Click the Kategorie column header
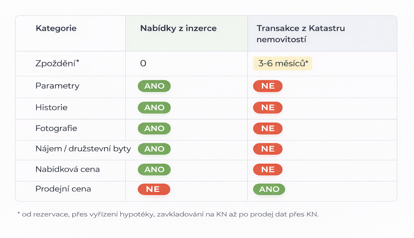 (56, 28)
